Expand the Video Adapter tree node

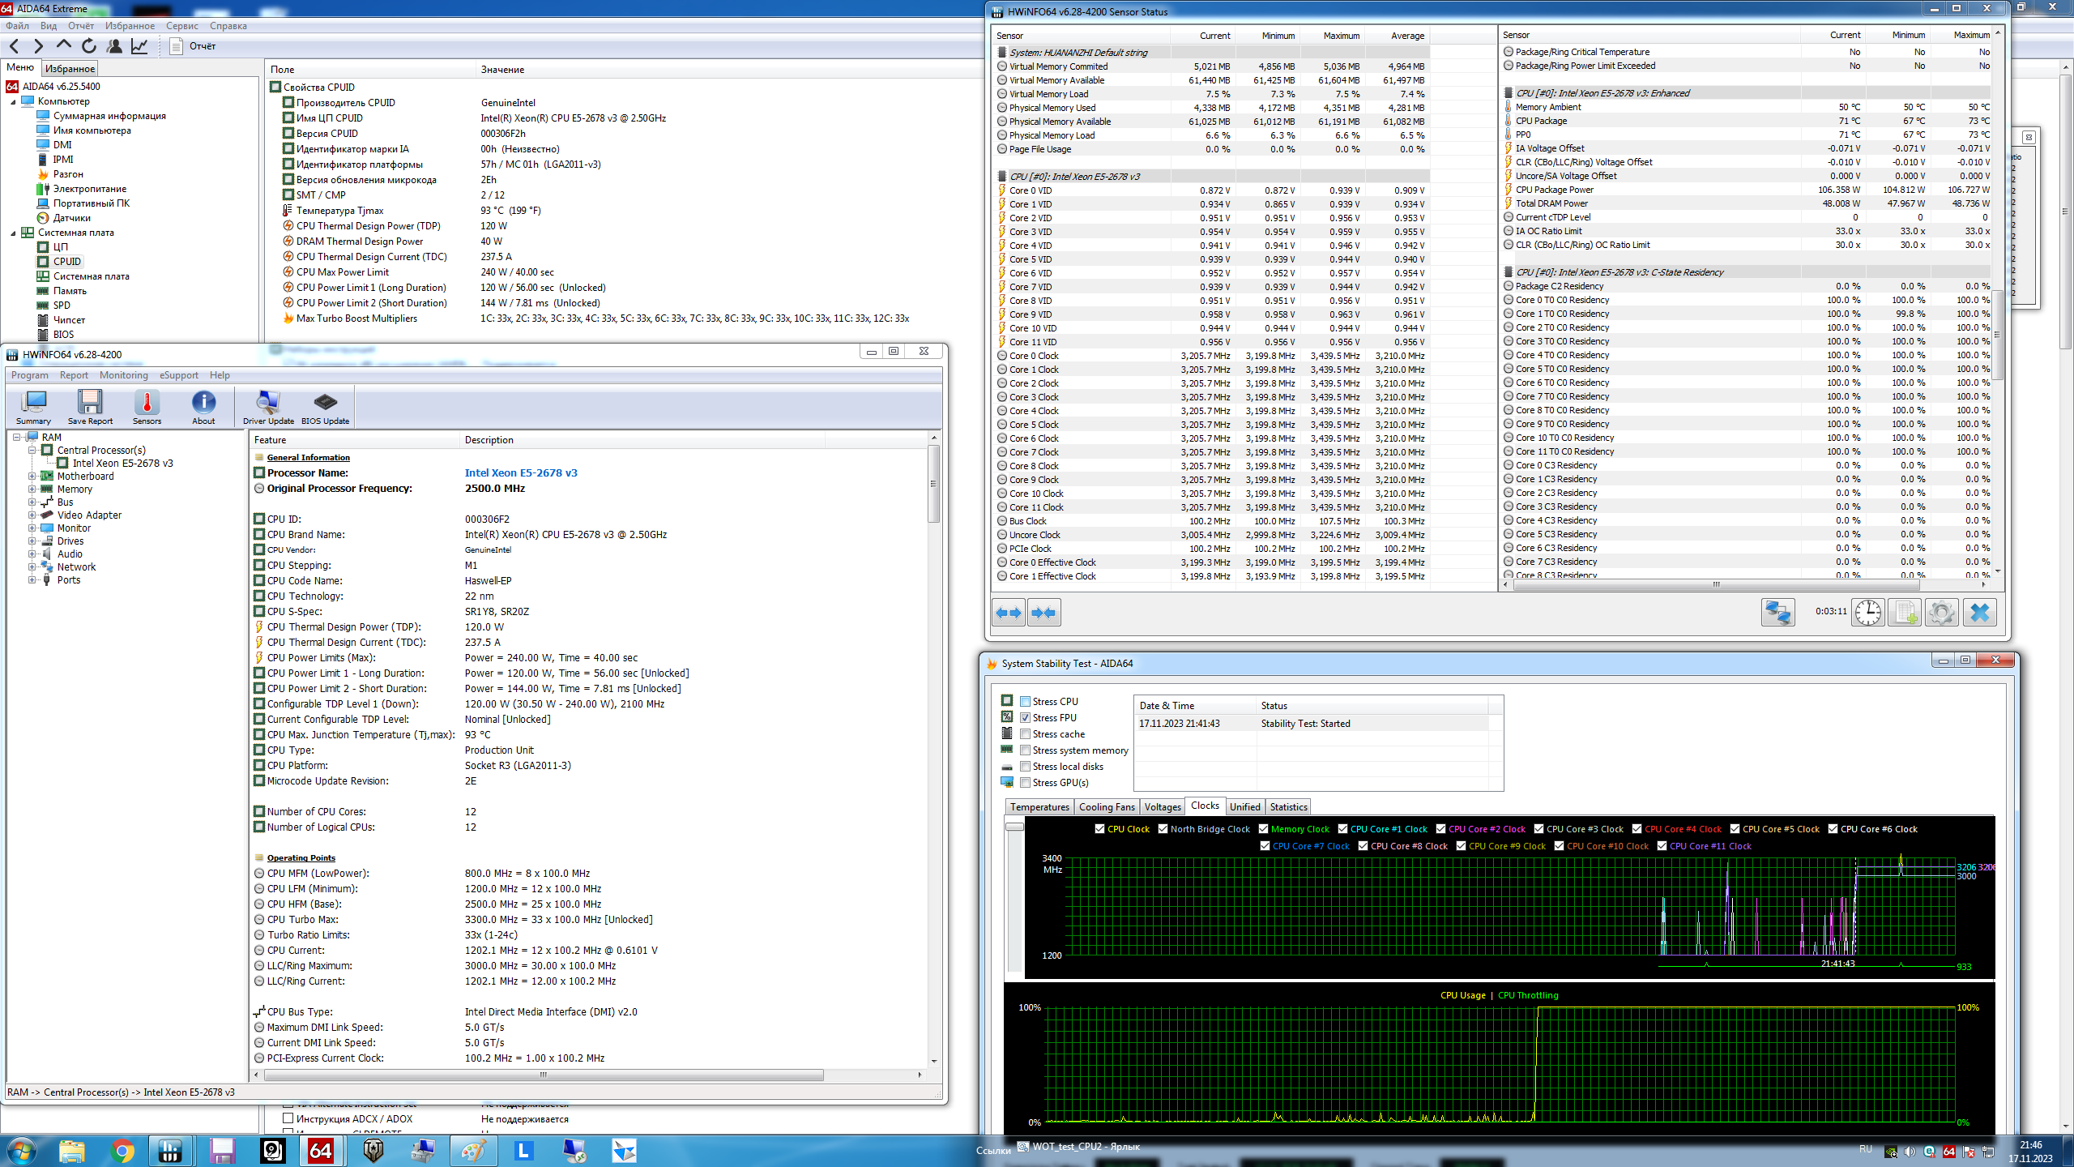(32, 515)
